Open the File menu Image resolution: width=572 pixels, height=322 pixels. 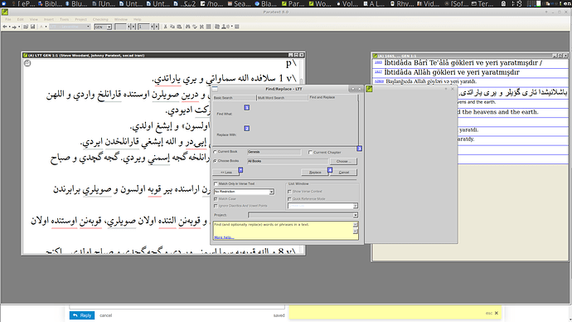point(8,19)
